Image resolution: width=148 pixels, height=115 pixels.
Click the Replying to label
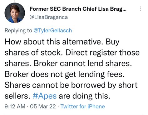[18, 30]
